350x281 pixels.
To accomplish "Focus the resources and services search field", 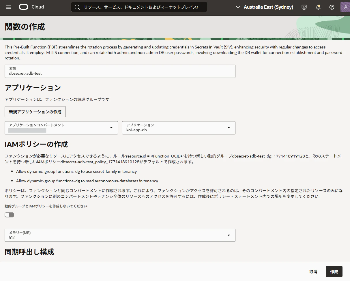I will 139,7.
